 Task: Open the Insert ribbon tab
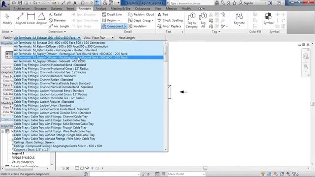[x=70, y=9]
